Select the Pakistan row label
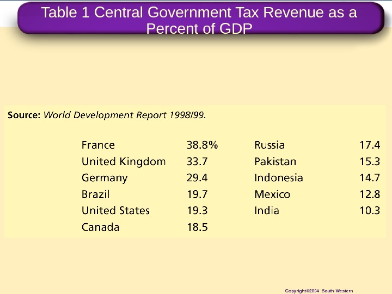The height and width of the screenshot is (294, 392). (275, 162)
